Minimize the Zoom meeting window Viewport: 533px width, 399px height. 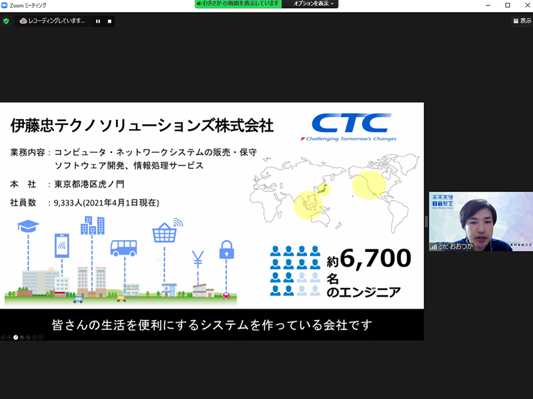[x=488, y=5]
